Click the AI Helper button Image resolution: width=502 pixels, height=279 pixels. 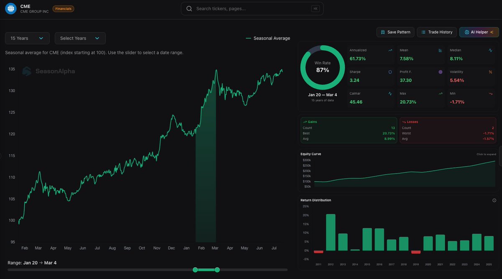coord(479,32)
